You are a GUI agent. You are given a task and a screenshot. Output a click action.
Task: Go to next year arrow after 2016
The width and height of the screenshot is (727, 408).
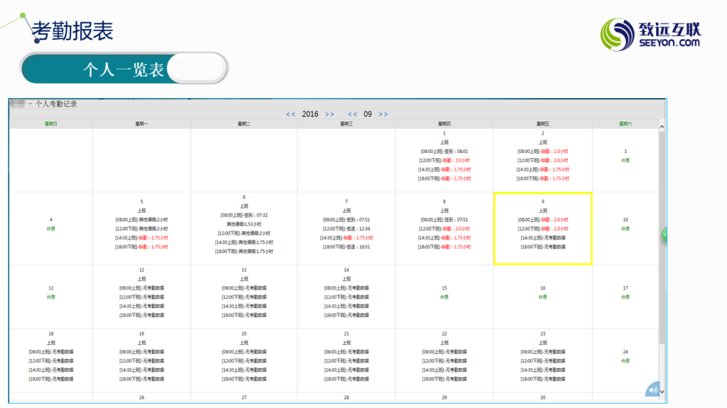tap(329, 114)
